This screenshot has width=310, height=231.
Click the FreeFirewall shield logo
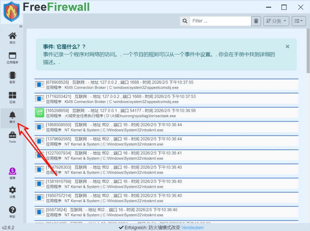tap(12, 12)
